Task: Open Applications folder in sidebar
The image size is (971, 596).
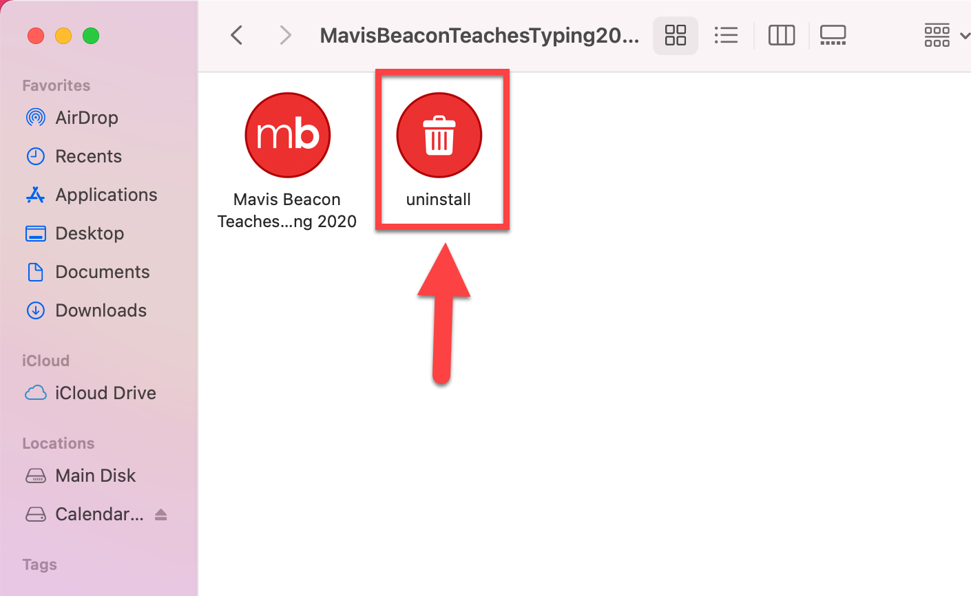Action: pos(106,195)
